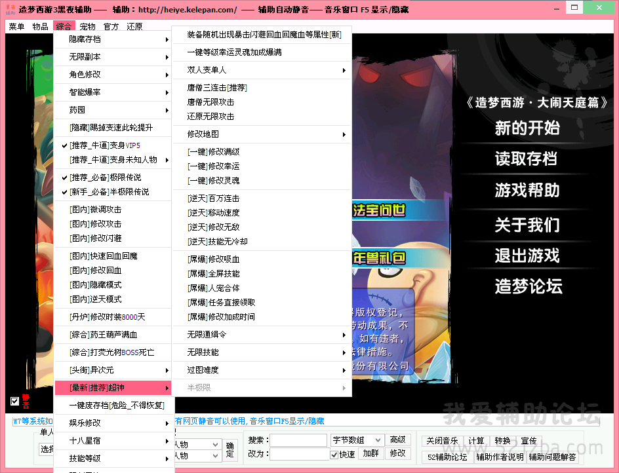The height and width of the screenshot is (473, 619).
Task: Choose 唐僧三连击[推荐]
Action: point(262,88)
